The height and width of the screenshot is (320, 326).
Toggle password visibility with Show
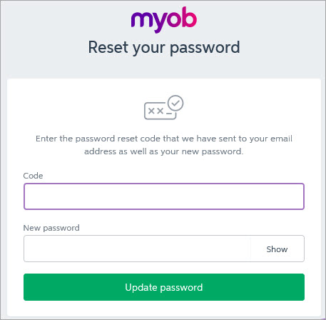[277, 249]
